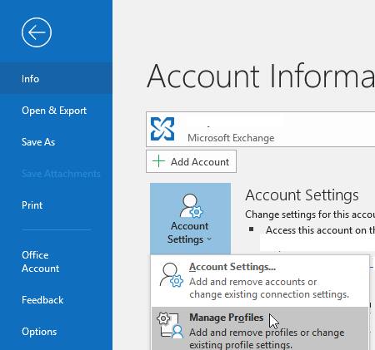Viewport: 375px width, 350px height.
Task: Toggle the Account Settings dropdown button
Action: point(190,219)
